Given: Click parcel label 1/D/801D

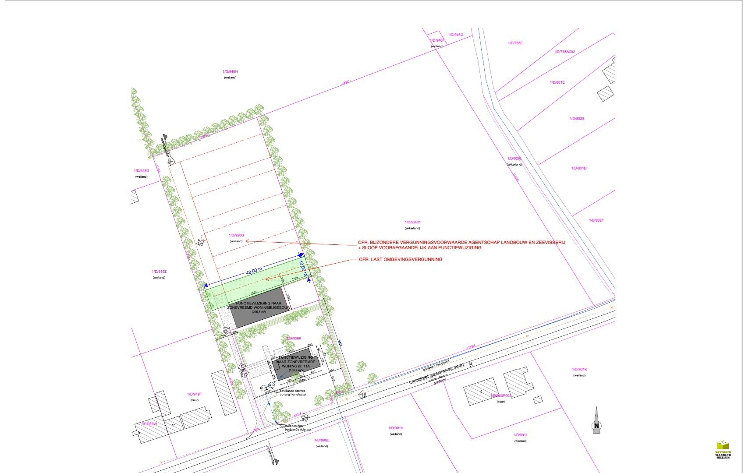Looking at the screenshot, I should point(579,168).
